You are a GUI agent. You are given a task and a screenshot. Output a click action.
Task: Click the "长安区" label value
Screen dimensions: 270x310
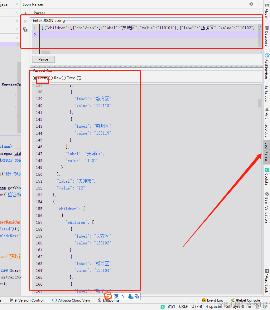coord(103,236)
